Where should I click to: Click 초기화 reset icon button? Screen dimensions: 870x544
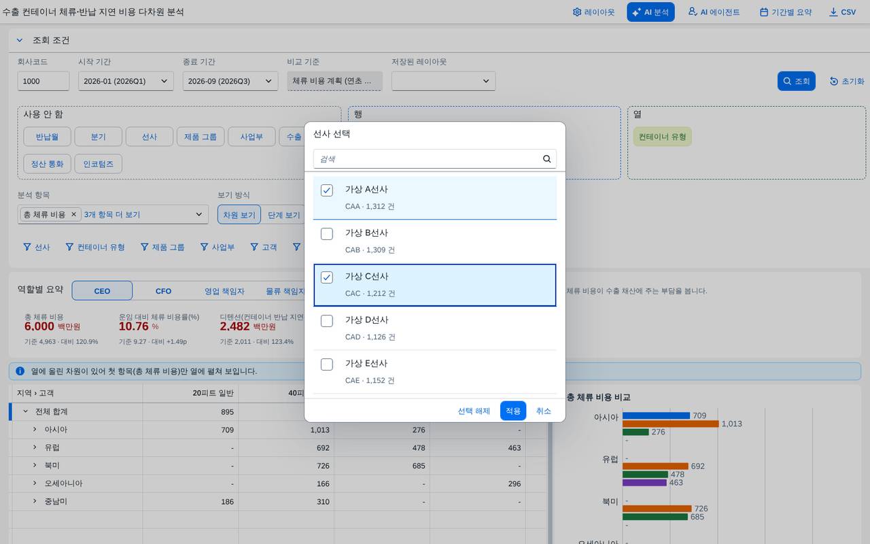[x=846, y=81]
